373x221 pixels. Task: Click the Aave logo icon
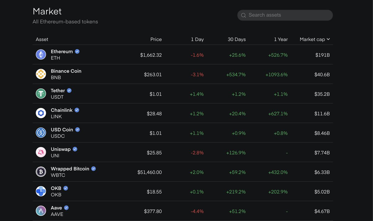(x=41, y=211)
